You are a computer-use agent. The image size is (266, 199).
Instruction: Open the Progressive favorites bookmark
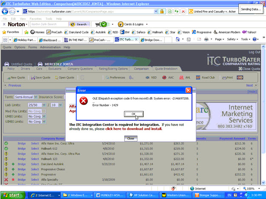(x=202, y=32)
